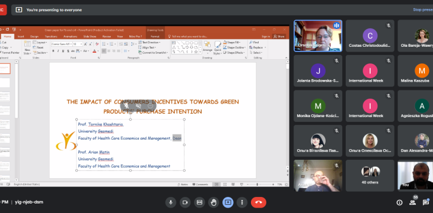The width and height of the screenshot is (433, 213).
Task: Open line spacing dropdown
Action: click(133, 44)
